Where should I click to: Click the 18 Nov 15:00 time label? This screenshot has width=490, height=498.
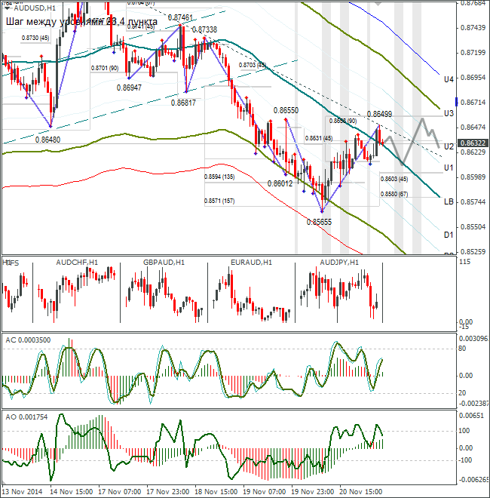pos(216,492)
